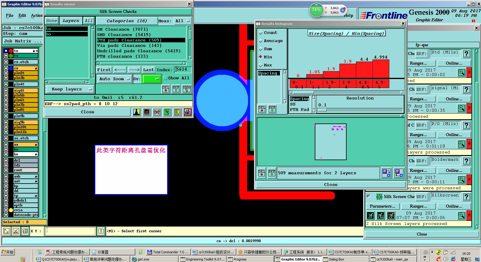Click the Index input field showing 5614
Image resolution: width=481 pixels, height=262 pixels.
(183, 70)
